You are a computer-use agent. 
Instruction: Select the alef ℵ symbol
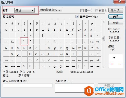pyautogui.click(x=67, y=54)
